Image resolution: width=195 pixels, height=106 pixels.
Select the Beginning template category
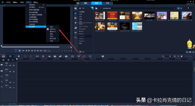pyautogui.click(x=82, y=29)
